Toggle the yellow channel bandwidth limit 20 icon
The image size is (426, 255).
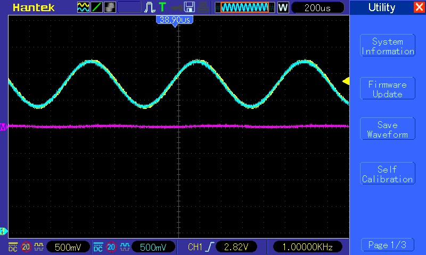coord(26,247)
